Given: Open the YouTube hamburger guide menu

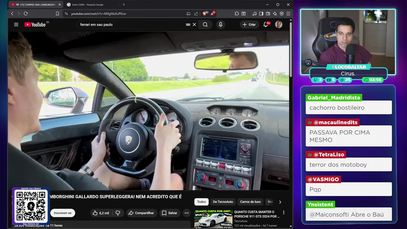Looking at the screenshot, I should tap(16, 24).
